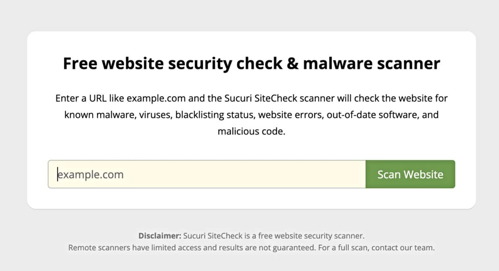Click the gray background outside the card

[x=14, y=136]
